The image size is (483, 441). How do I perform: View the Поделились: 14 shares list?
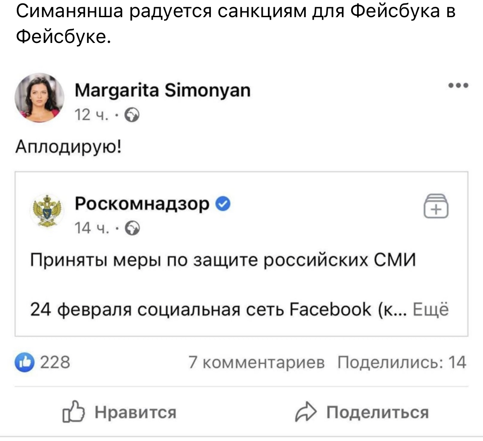(x=401, y=362)
